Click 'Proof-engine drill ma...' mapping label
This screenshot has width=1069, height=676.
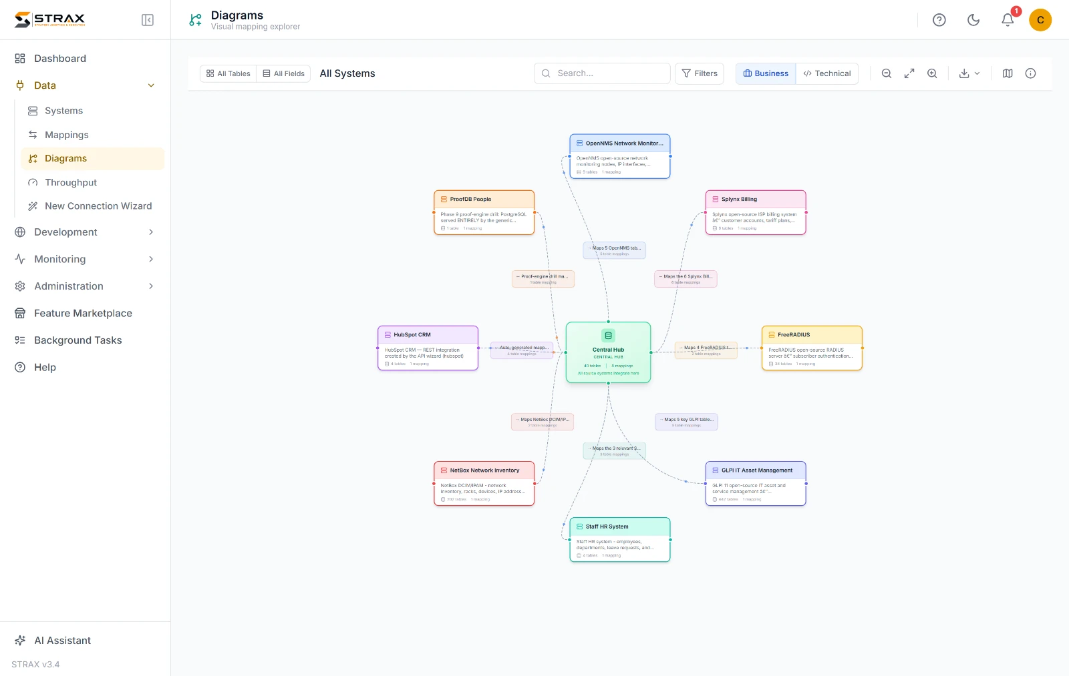pos(543,279)
